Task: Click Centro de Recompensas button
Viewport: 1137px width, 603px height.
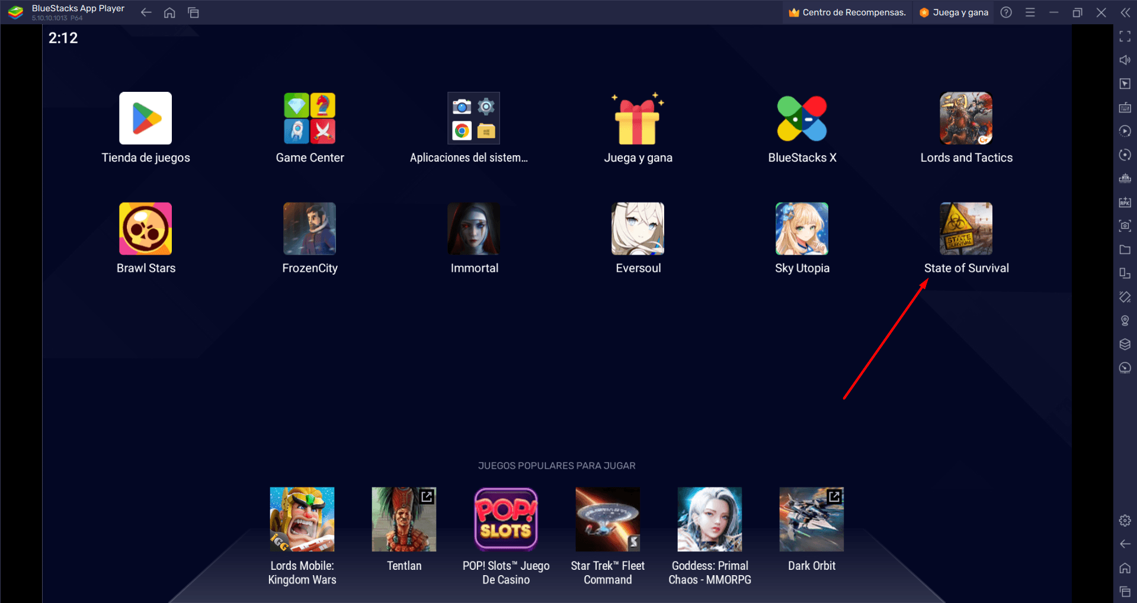Action: 847,12
